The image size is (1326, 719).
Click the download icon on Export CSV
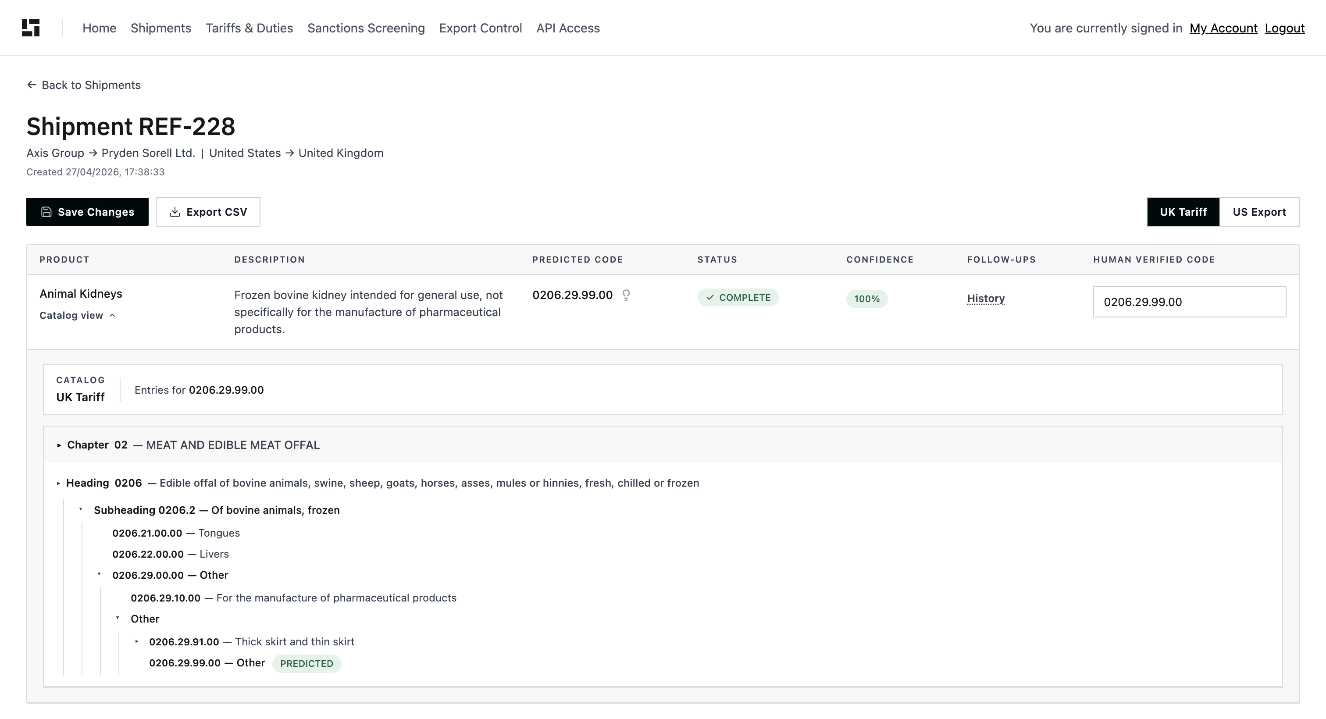175,212
